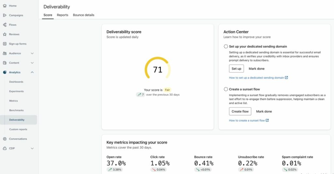Click the downward trend icon under Click rate
The height and width of the screenshot is (174, 334).
pos(154,169)
